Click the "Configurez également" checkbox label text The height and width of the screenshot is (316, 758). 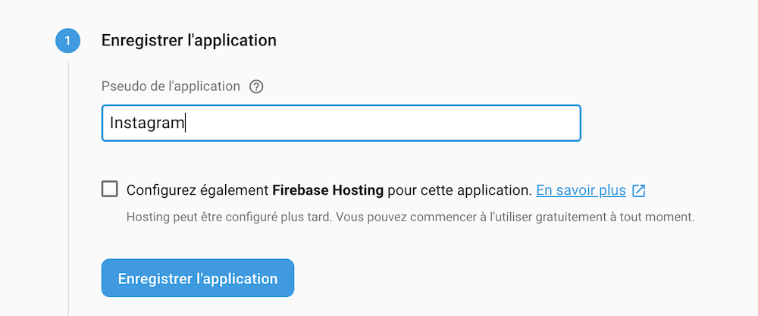(x=197, y=190)
